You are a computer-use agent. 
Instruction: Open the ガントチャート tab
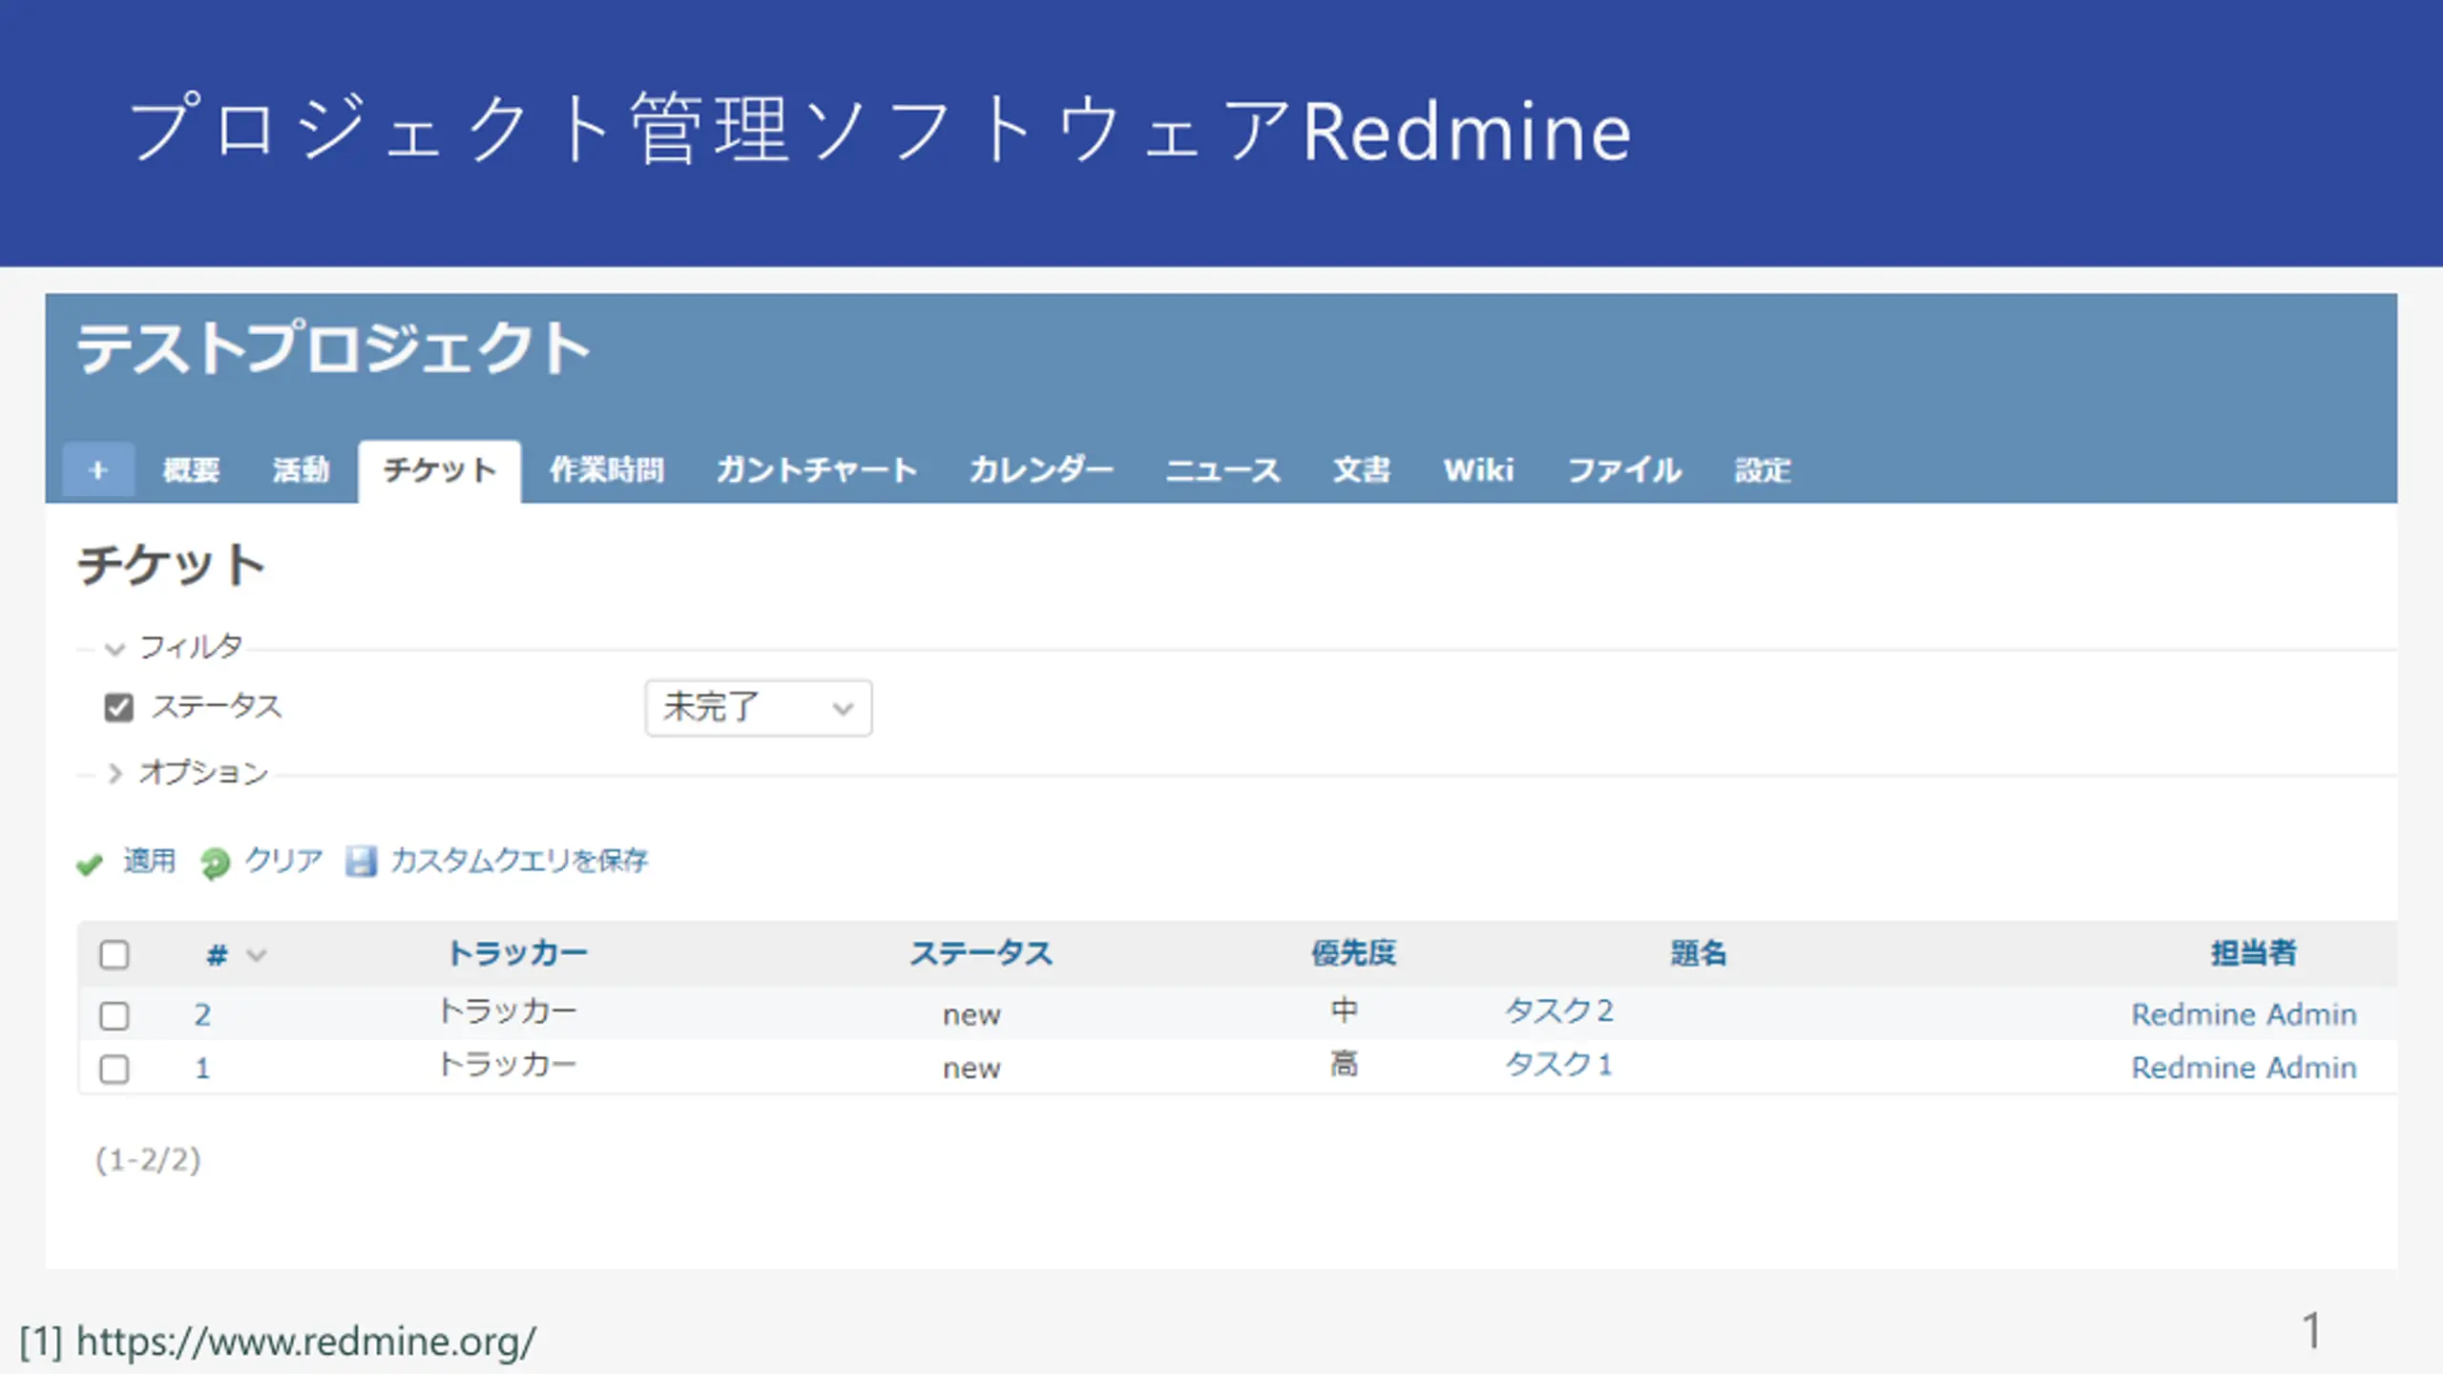pyautogui.click(x=818, y=470)
